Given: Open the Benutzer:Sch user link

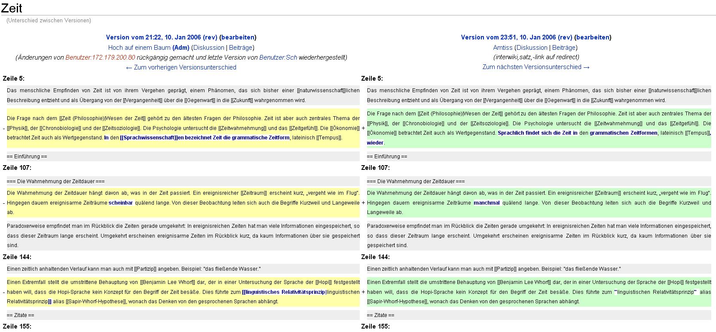Looking at the screenshot, I should (x=278, y=57).
